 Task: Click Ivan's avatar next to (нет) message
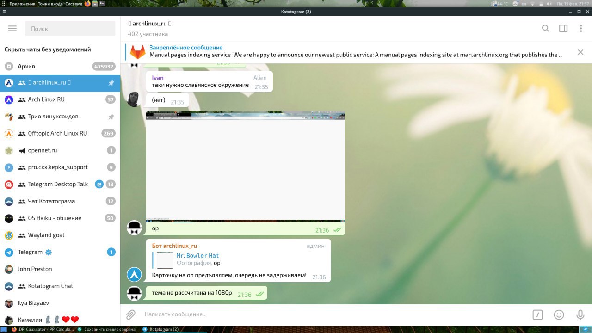134,99
